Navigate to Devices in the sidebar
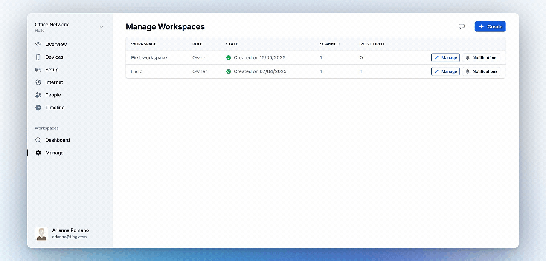This screenshot has height=261, width=546. click(x=54, y=57)
